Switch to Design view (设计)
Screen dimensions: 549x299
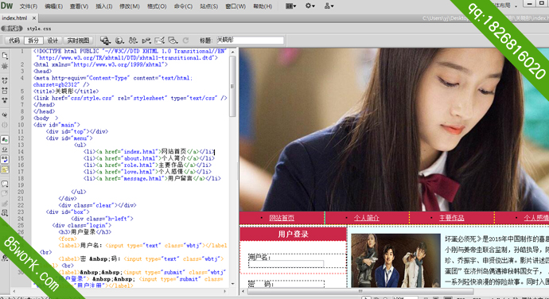pyautogui.click(x=53, y=41)
